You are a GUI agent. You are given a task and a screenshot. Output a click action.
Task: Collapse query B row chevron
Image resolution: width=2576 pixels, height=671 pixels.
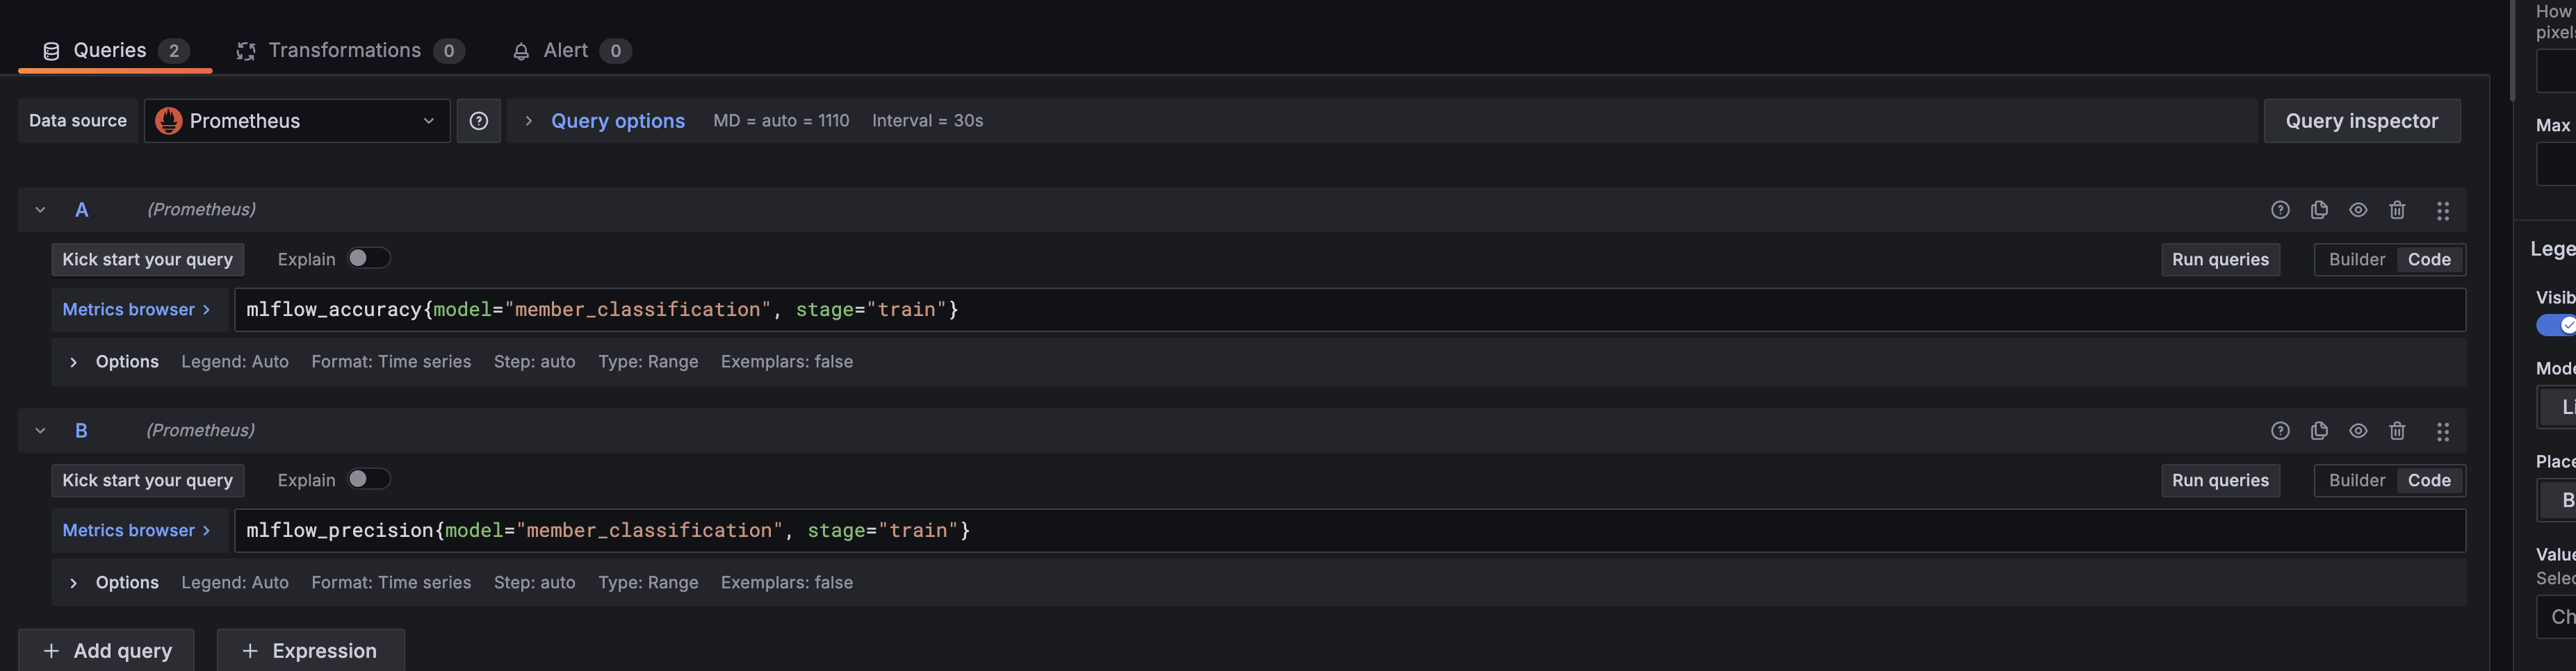click(40, 431)
